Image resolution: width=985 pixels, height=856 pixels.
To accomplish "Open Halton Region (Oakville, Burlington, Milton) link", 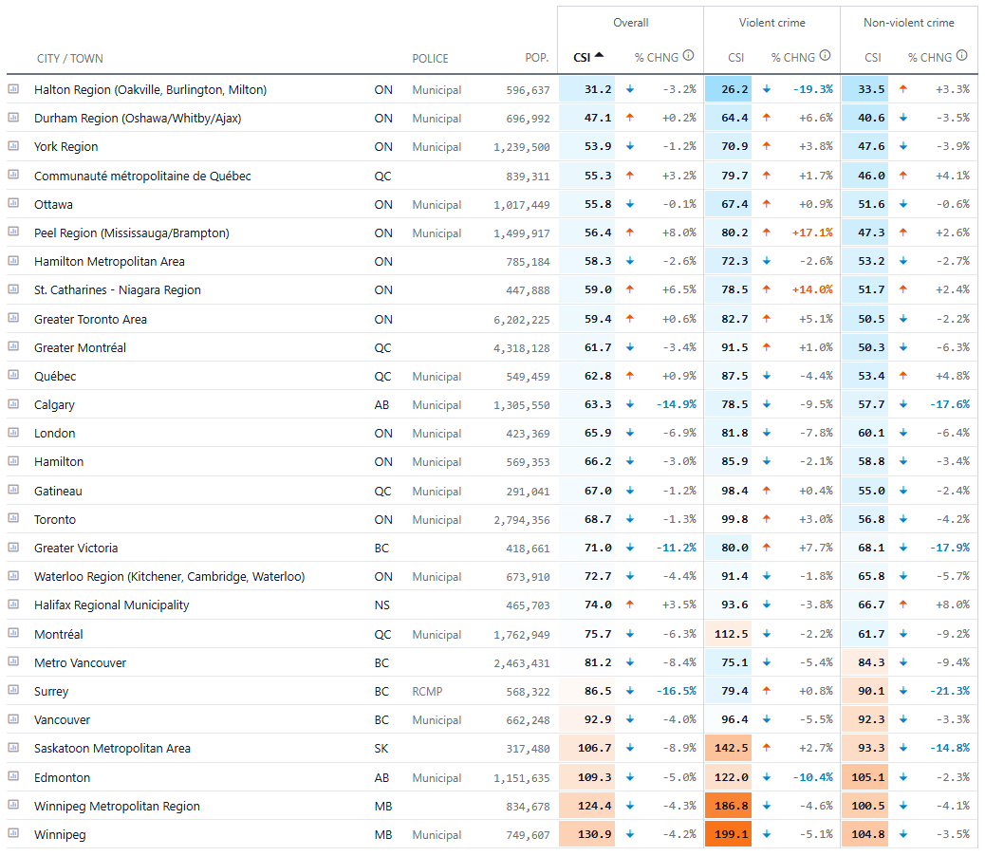I will [x=151, y=90].
